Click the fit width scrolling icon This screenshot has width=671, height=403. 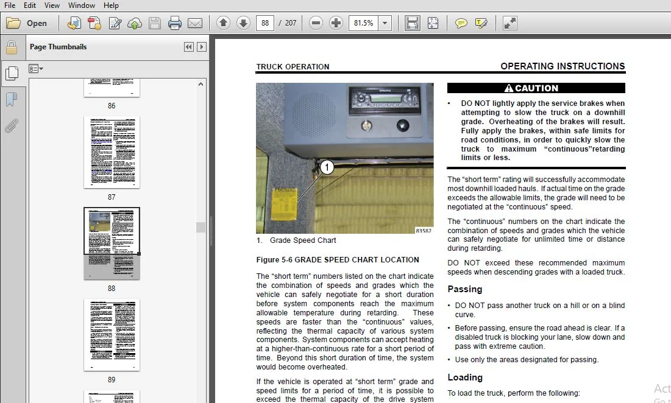pyautogui.click(x=412, y=23)
